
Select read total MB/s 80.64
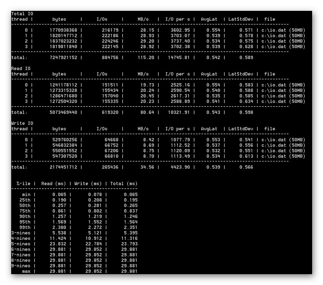[147, 113]
